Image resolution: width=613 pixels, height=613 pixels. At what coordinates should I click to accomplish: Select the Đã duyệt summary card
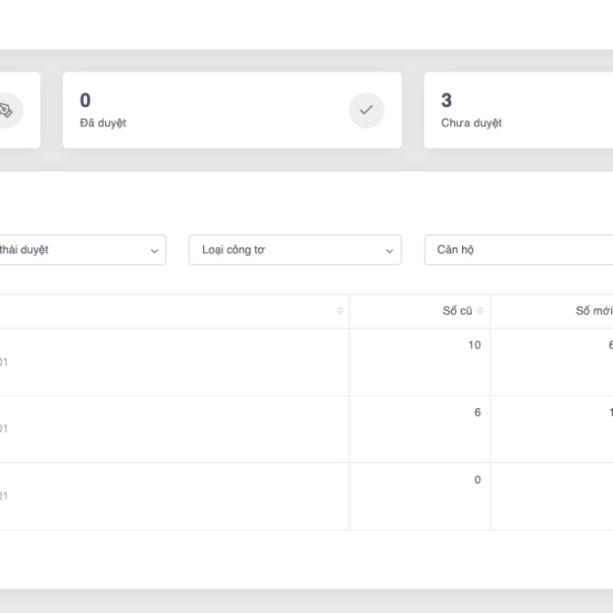231,111
